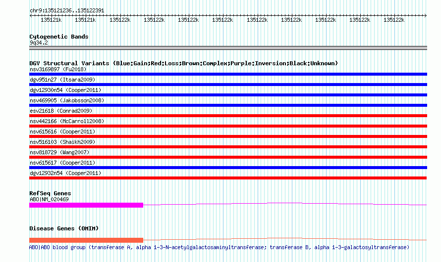Viewport: 441px width, 262px height.
Task: Select the Disease Genes (OMIM) track heading
Action: 64,228
